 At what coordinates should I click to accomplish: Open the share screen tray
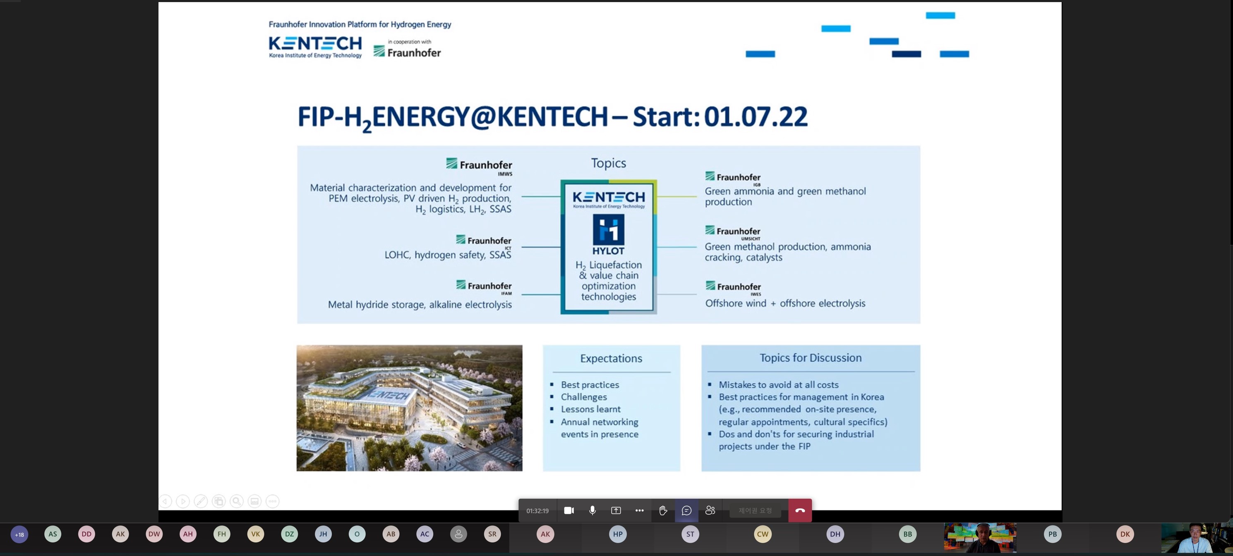click(x=616, y=511)
